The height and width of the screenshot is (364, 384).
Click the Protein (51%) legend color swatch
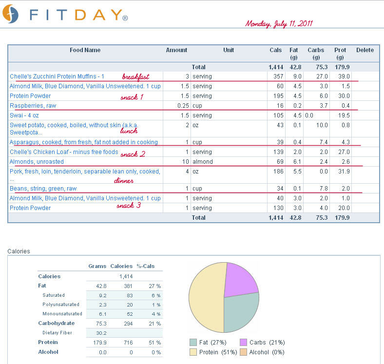click(x=193, y=352)
